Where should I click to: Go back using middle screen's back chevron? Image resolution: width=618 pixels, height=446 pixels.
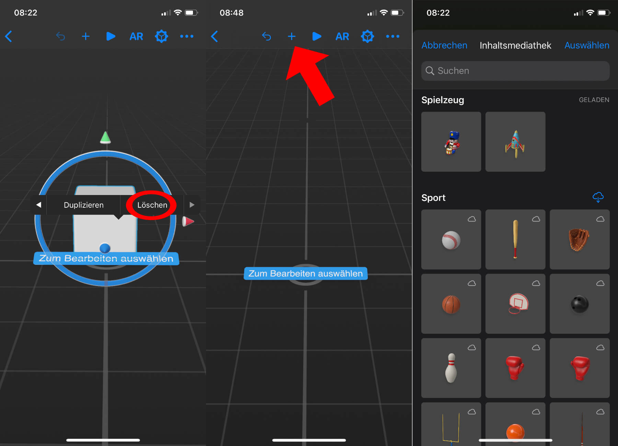coord(215,36)
